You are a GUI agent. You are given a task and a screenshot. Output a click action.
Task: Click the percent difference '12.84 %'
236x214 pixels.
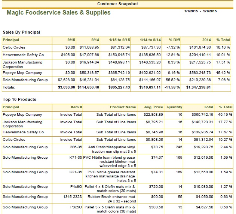[x=173, y=55]
